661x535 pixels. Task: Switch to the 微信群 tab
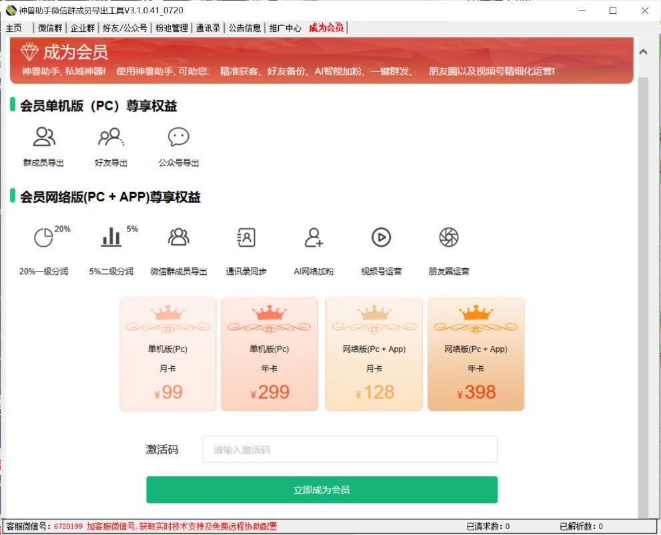51,28
